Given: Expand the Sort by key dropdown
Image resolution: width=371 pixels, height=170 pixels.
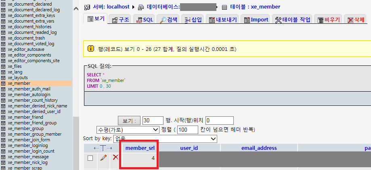Looking at the screenshot, I should 165,139.
